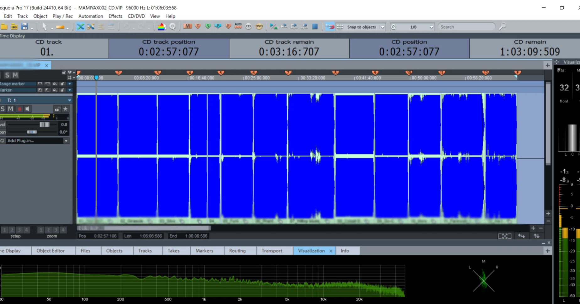The height and width of the screenshot is (304, 580).
Task: Open the crossfade editor icon
Action: coord(91,27)
